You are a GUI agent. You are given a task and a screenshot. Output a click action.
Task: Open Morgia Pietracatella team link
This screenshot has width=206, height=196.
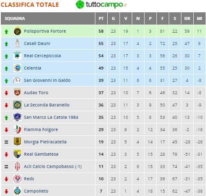click(x=45, y=142)
